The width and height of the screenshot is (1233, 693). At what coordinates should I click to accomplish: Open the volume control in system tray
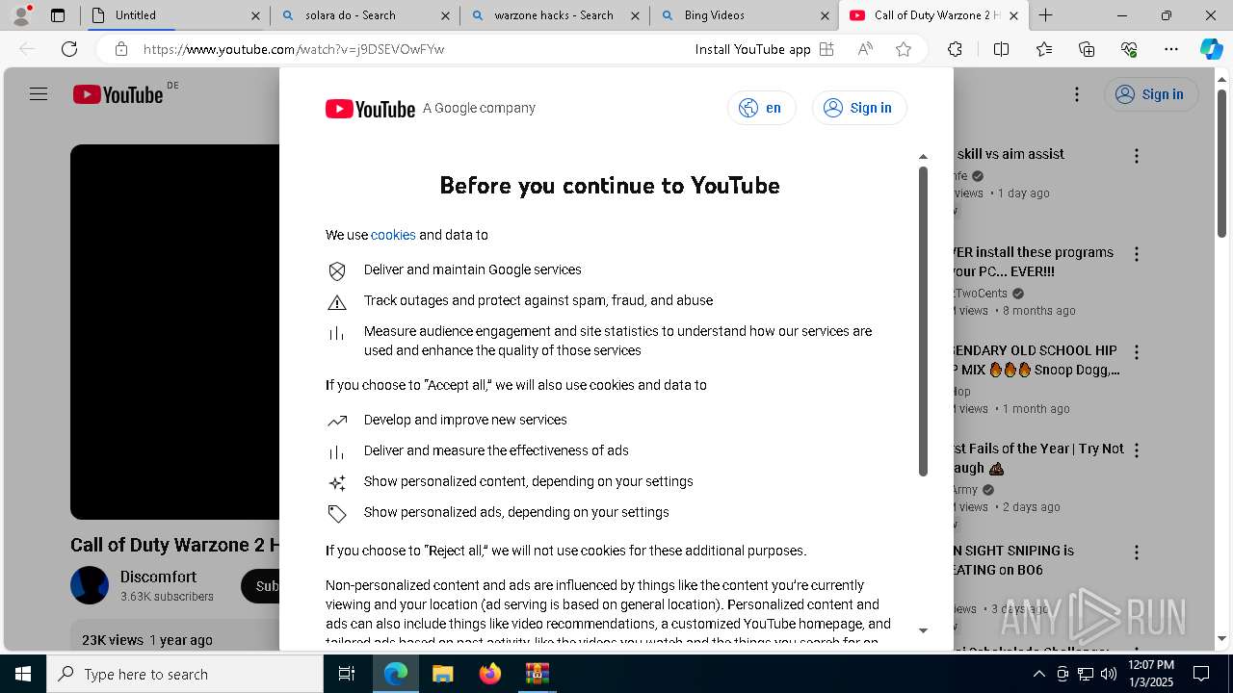(1108, 674)
